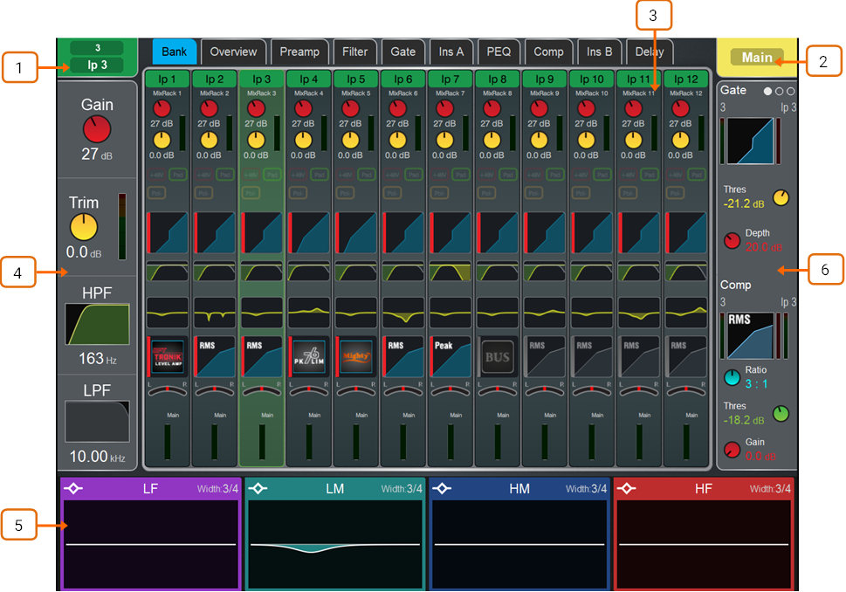Open the HPF curve thumbnail in the left sidebar
The image size is (846, 592).
(96, 321)
